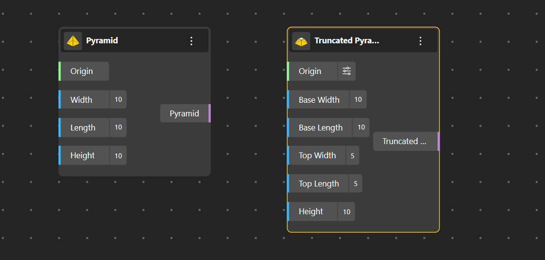The image size is (545, 260).
Task: Edit the Base Width value
Action: coord(358,100)
